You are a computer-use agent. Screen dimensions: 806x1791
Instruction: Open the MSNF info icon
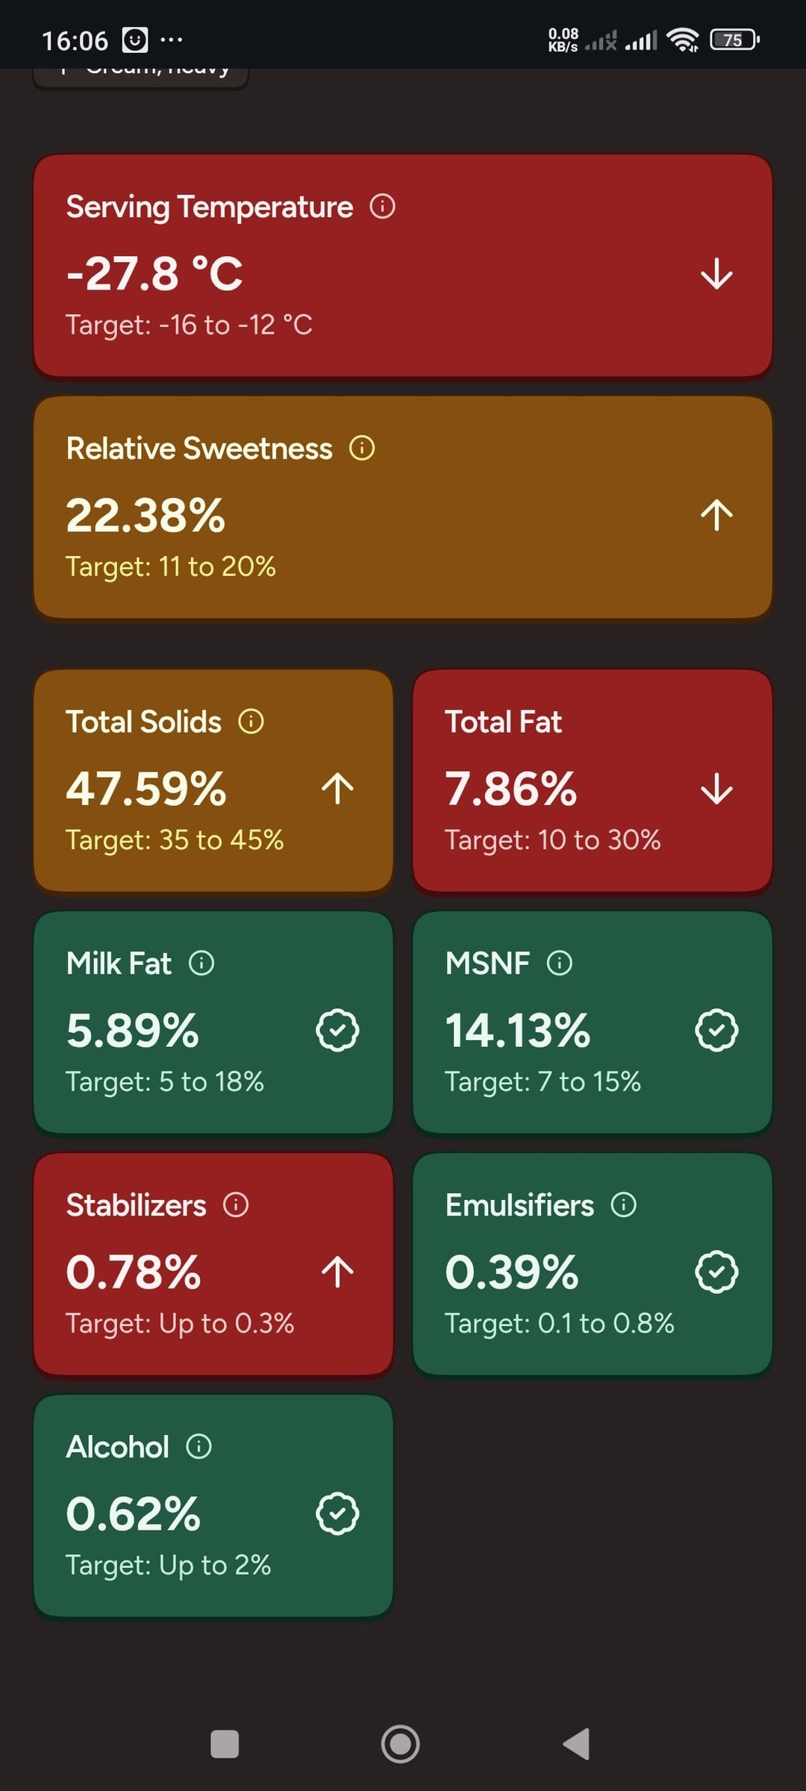pyautogui.click(x=560, y=963)
